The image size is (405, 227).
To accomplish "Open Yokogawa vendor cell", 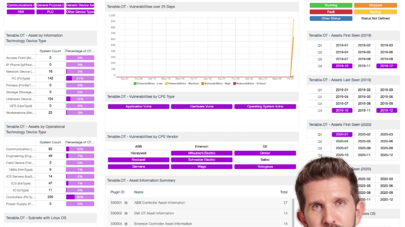I will point(265,166).
